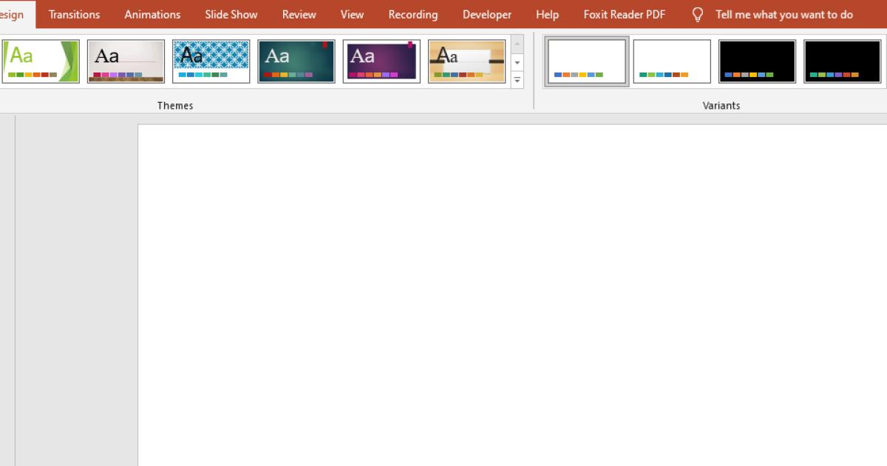
Task: Click the themes gallery scroll-down arrow
Action: click(517, 63)
